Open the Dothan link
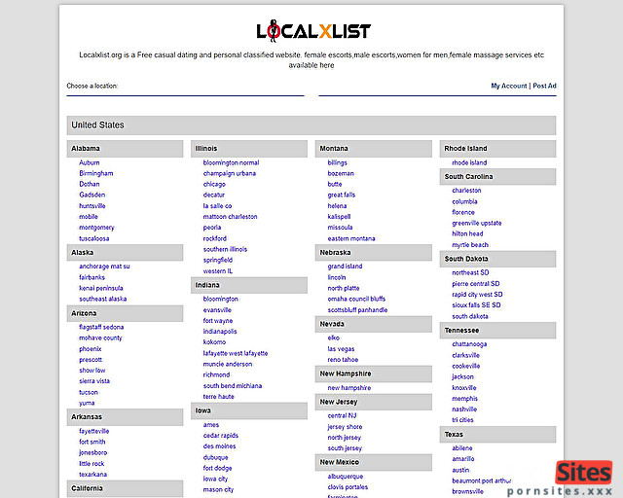Viewport: 623px width, 498px height. click(x=90, y=184)
